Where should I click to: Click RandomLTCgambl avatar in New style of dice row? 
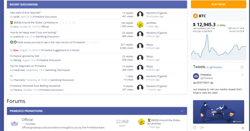(x=140, y=15)
